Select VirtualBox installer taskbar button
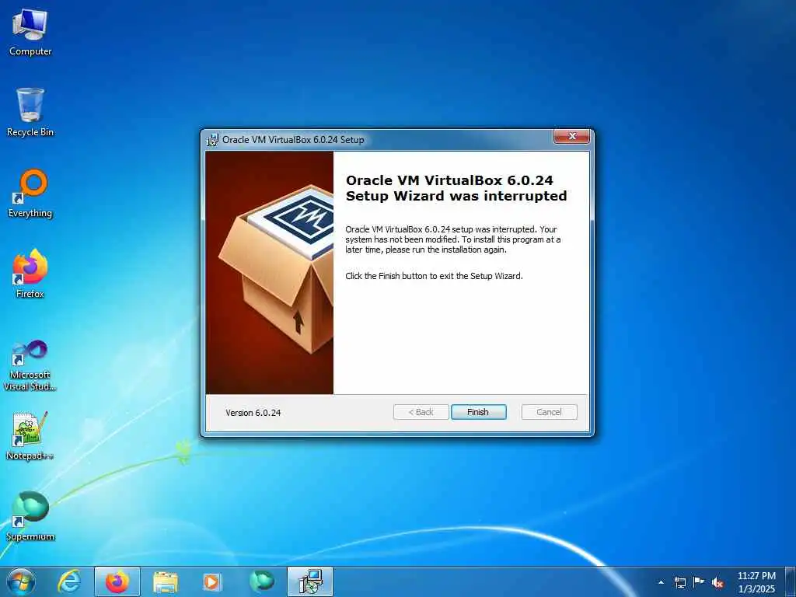The image size is (796, 597). (309, 581)
